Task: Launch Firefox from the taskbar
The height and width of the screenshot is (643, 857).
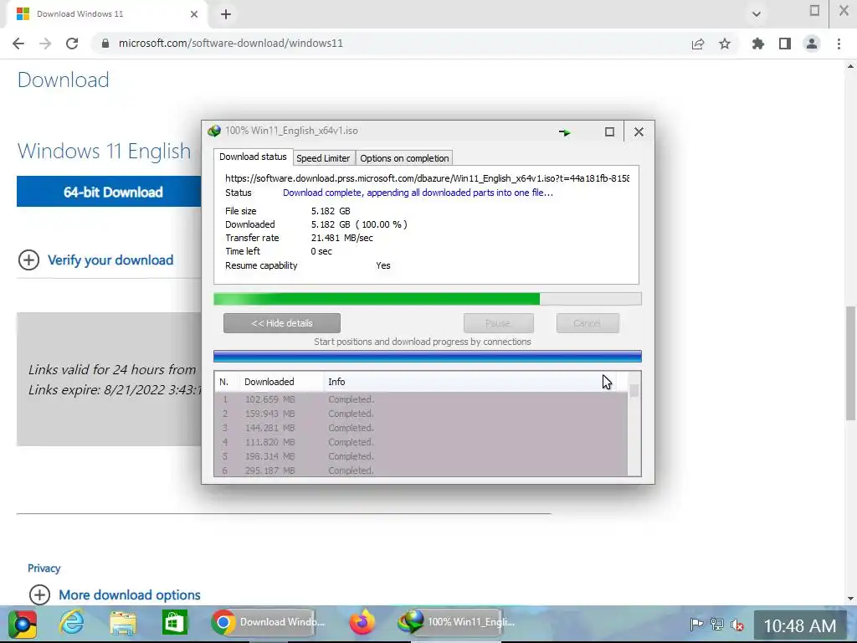Action: click(362, 622)
